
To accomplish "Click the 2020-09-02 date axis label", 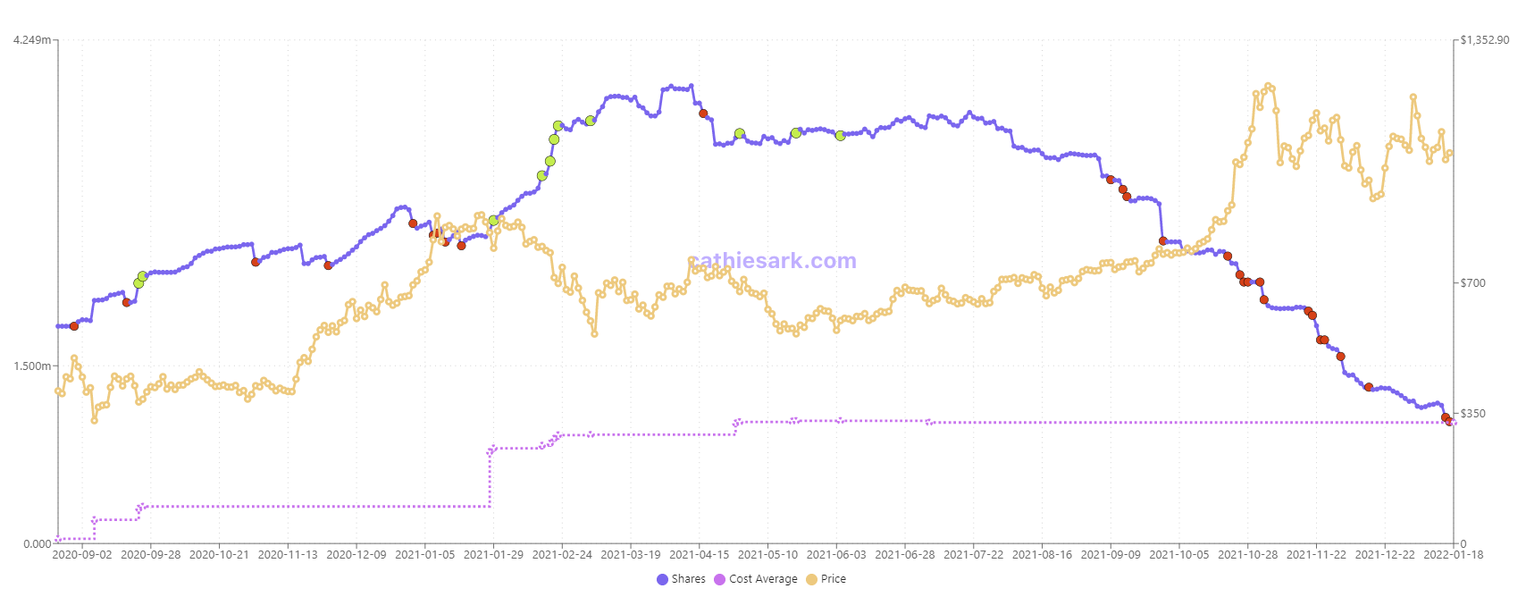I will [82, 555].
